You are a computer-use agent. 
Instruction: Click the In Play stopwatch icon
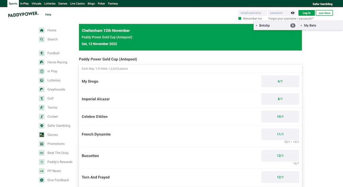pyautogui.click(x=42, y=71)
